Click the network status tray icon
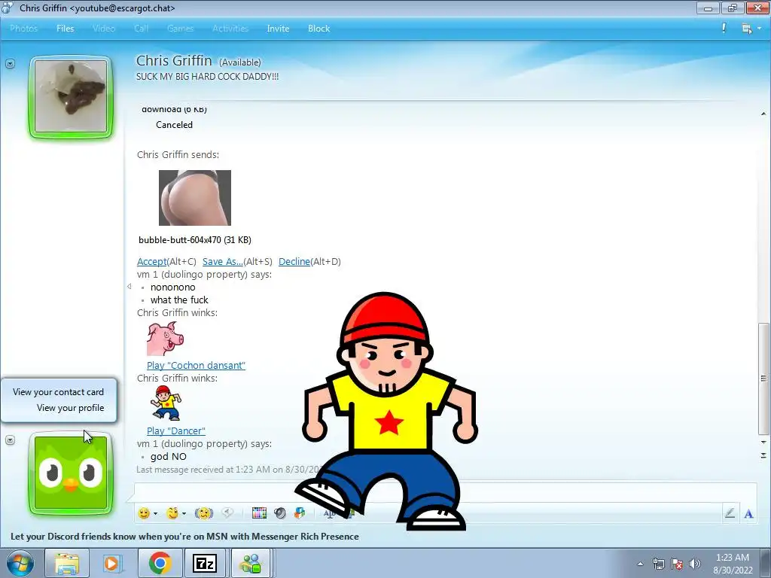771x578 pixels. (658, 564)
